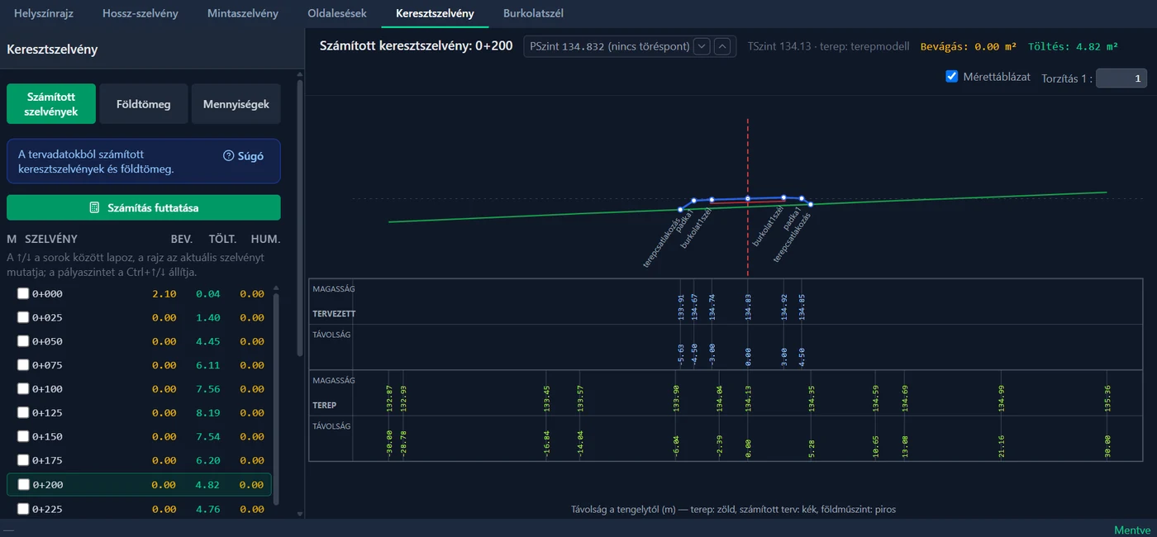
Task: Tick the checkbox for section 0+175
Action: point(23,461)
